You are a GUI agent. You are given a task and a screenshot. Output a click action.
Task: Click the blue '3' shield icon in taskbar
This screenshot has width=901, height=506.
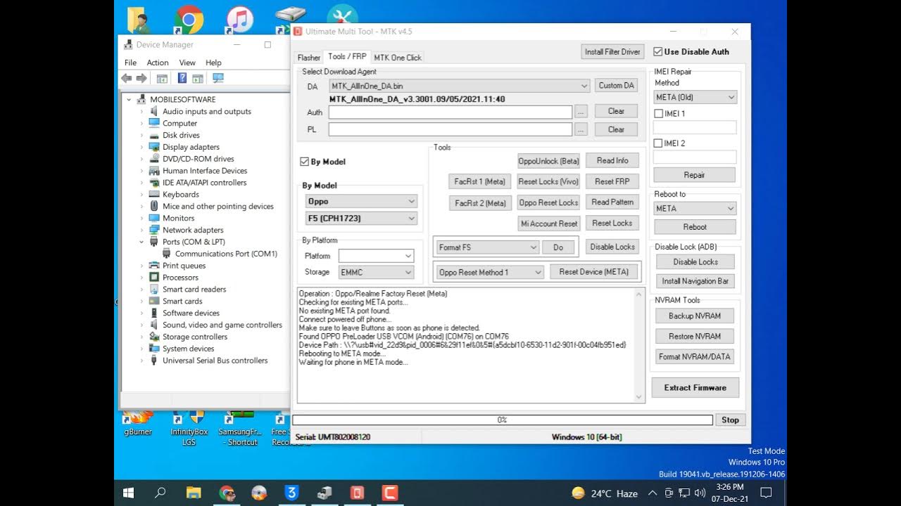tap(291, 493)
